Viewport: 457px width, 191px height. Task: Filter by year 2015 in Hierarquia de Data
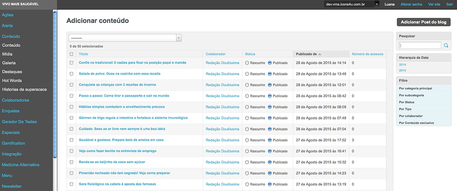tap(402, 71)
